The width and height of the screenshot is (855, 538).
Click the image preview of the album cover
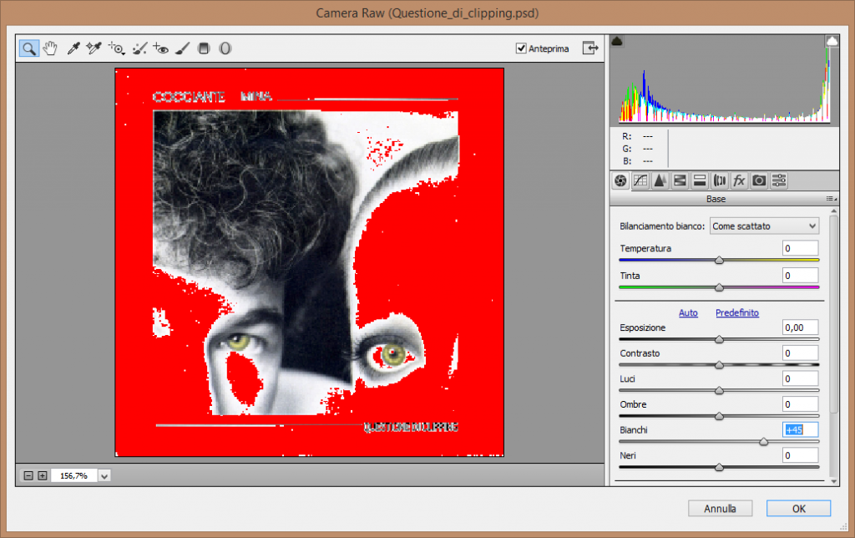click(309, 262)
